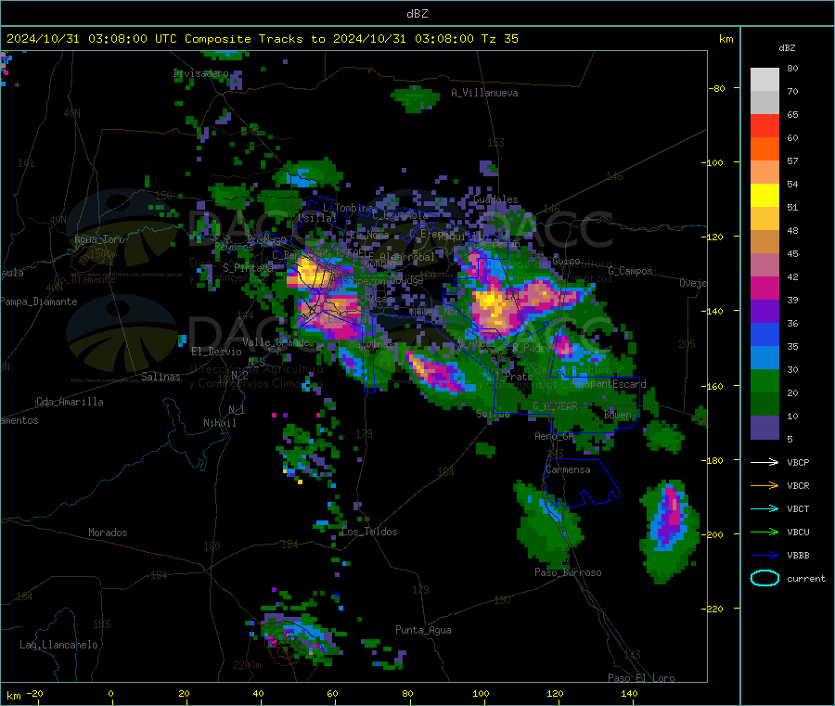Image resolution: width=835 pixels, height=706 pixels.
Task: Click the 'Nihuil' map label
Action: 219,423
